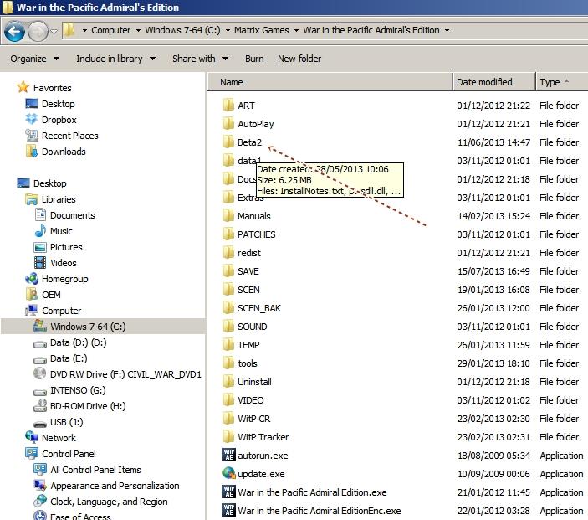Open INTENSO (G:) drive
This screenshot has height=520, width=588.
click(69, 390)
